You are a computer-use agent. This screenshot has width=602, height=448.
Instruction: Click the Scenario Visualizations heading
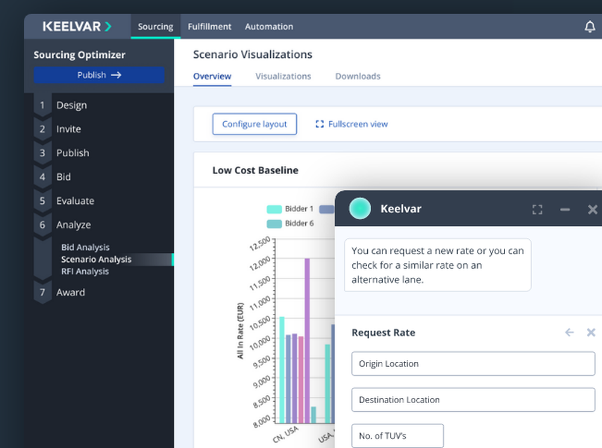pos(253,55)
